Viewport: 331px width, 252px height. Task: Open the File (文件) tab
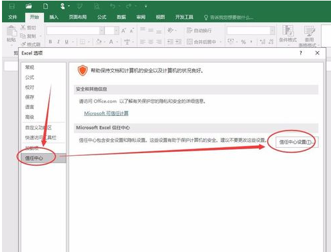[13, 17]
